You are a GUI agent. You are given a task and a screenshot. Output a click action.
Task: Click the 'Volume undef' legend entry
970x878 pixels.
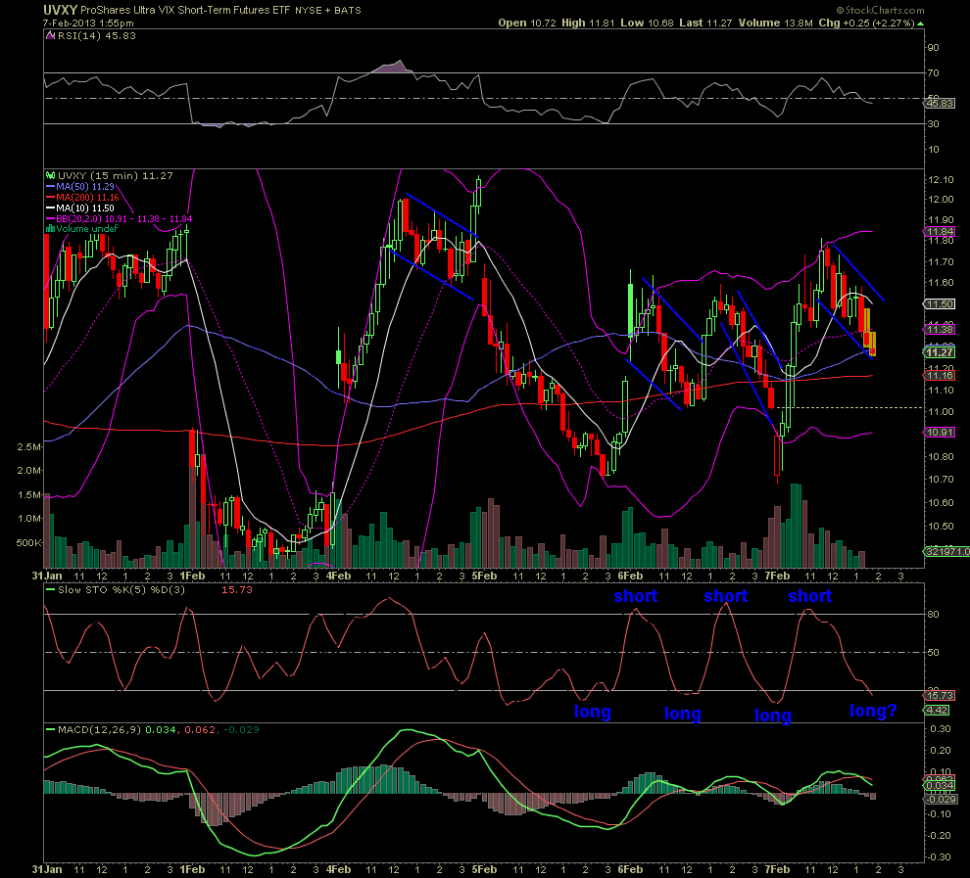[82, 229]
